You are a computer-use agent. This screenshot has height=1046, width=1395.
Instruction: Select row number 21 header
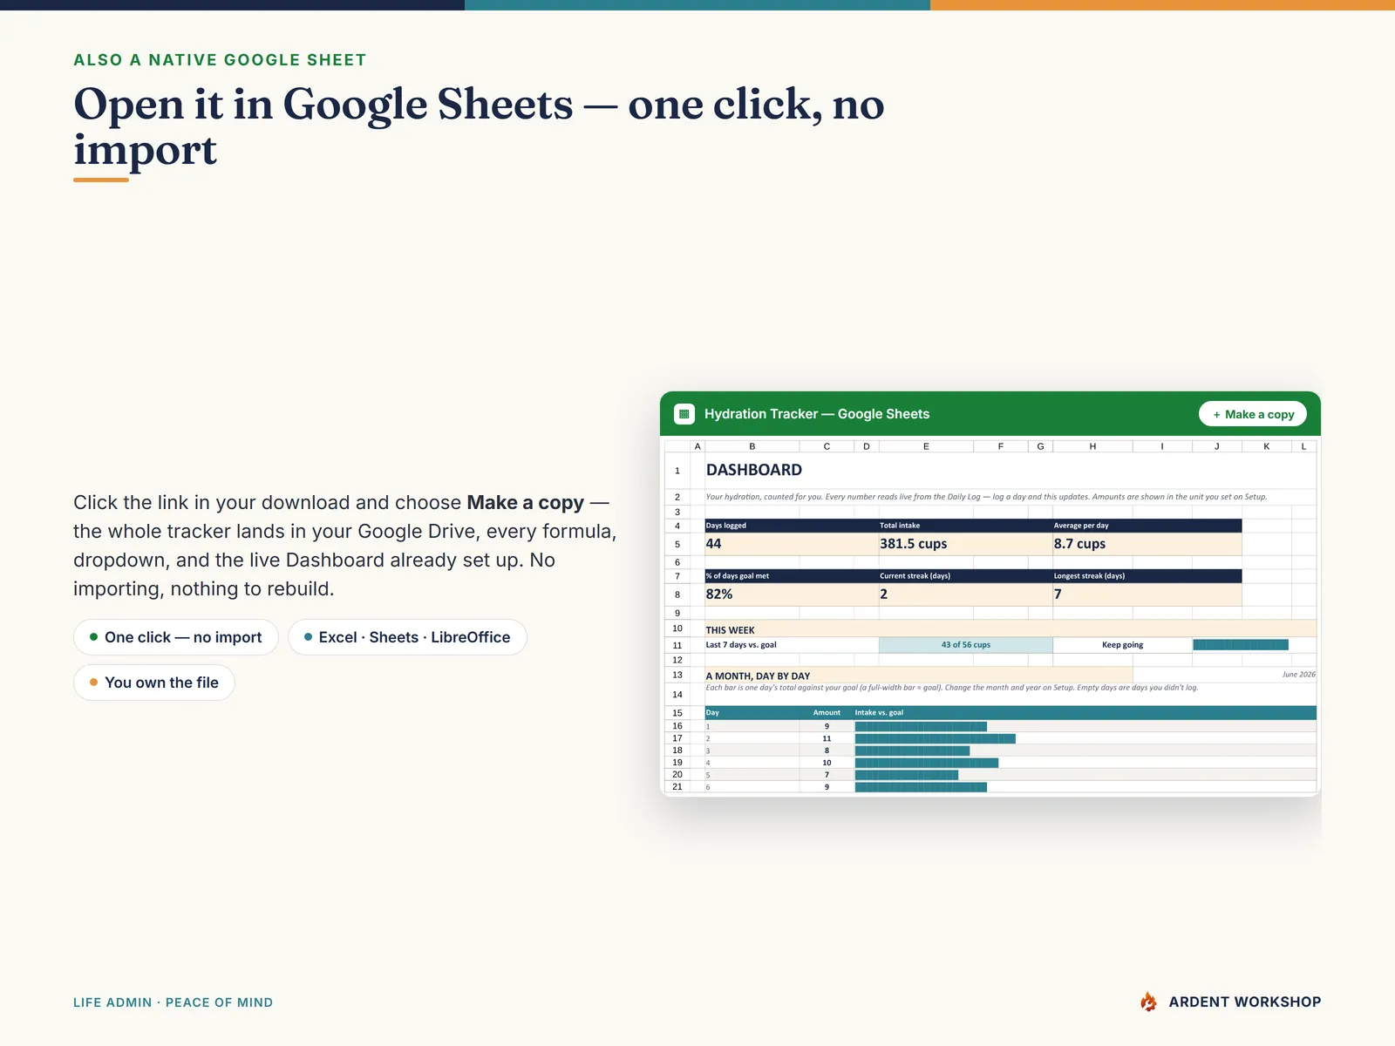click(677, 786)
